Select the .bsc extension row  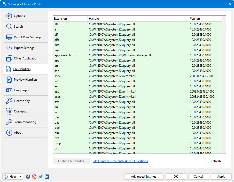137,148
